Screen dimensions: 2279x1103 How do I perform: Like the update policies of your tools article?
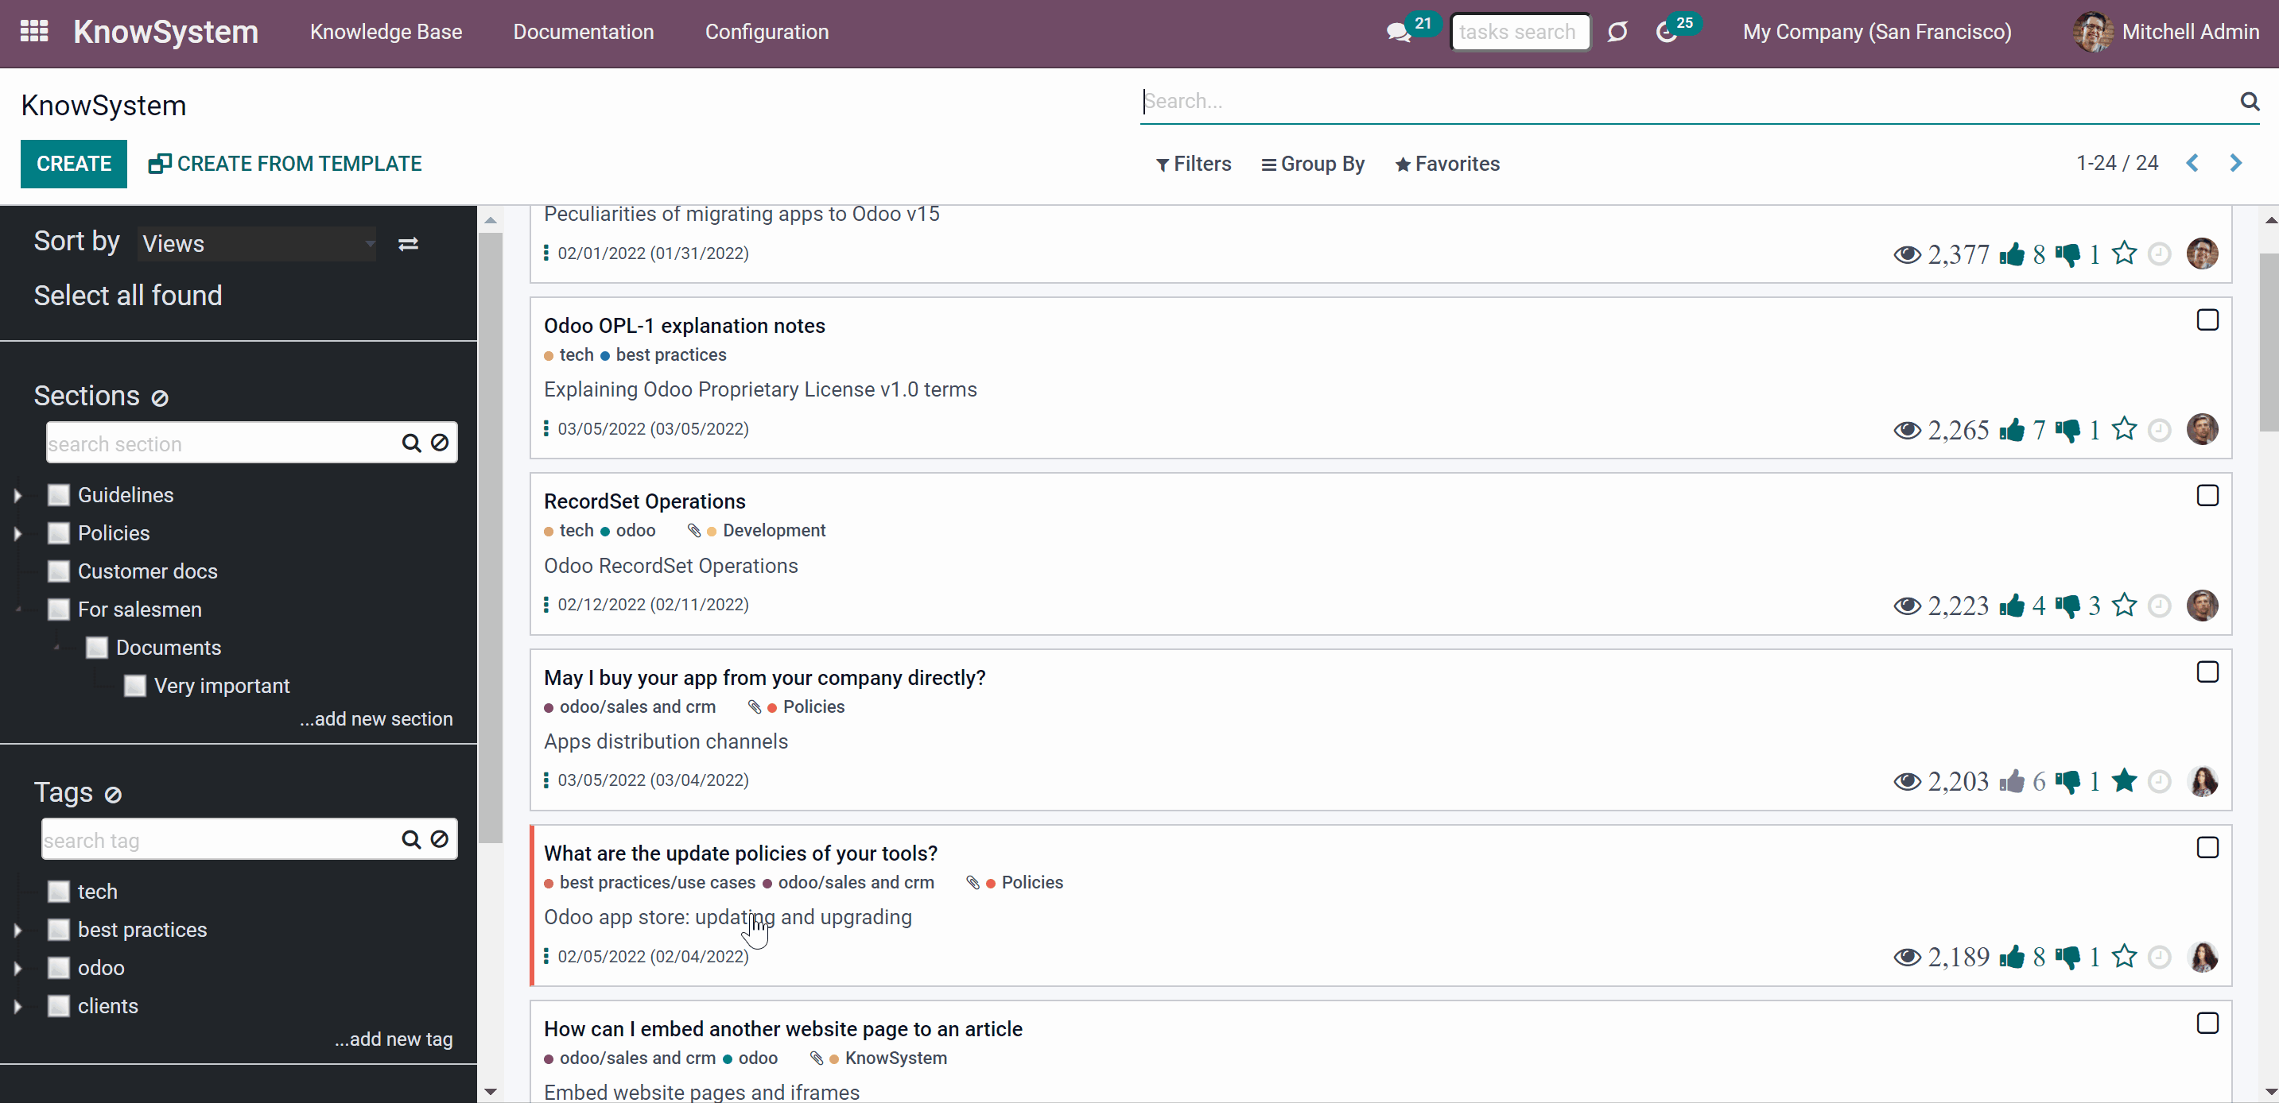pyautogui.click(x=2012, y=957)
